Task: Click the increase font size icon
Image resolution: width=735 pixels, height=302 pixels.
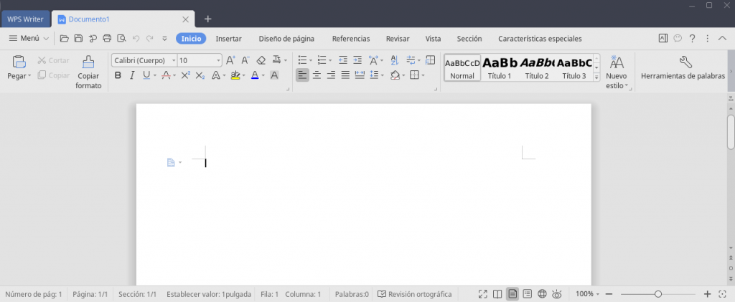Action: (230, 60)
